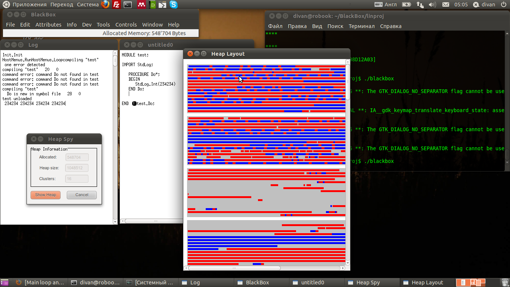Click the volume speaker icon

click(432, 4)
